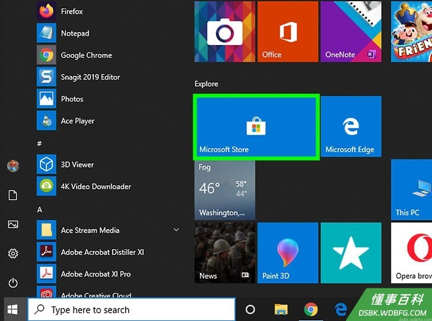
Task: Click the # letter group header
Action: [39, 143]
